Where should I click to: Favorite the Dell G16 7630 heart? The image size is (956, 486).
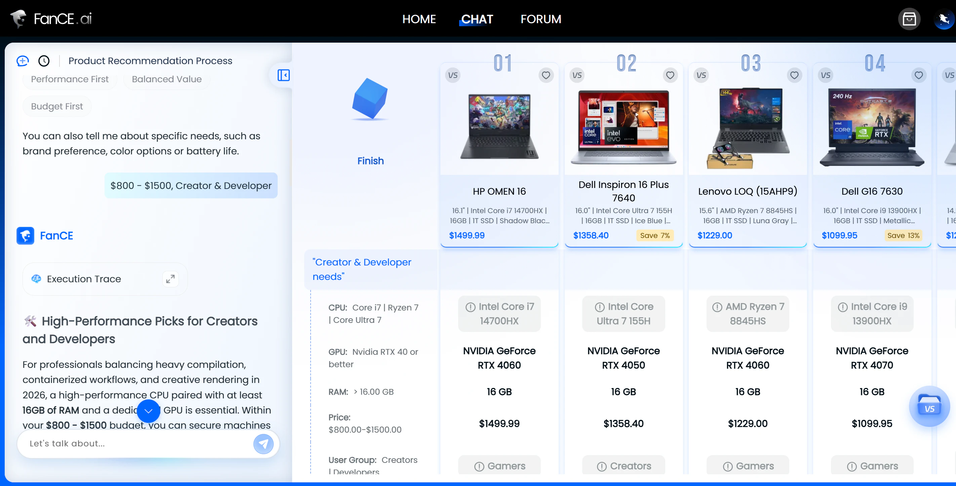918,75
